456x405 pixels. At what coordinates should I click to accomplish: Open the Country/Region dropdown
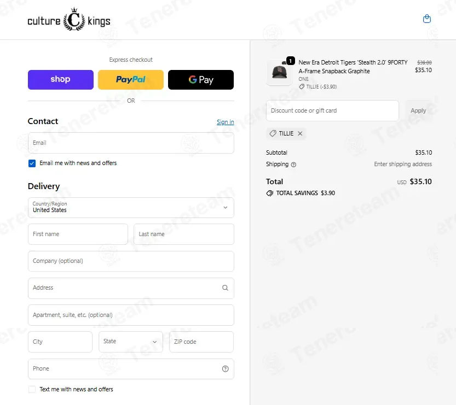pyautogui.click(x=131, y=208)
